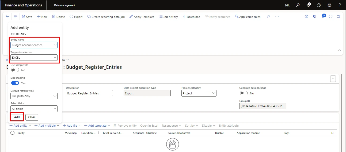
Task: Collapse the project details section
Action: 333,78
